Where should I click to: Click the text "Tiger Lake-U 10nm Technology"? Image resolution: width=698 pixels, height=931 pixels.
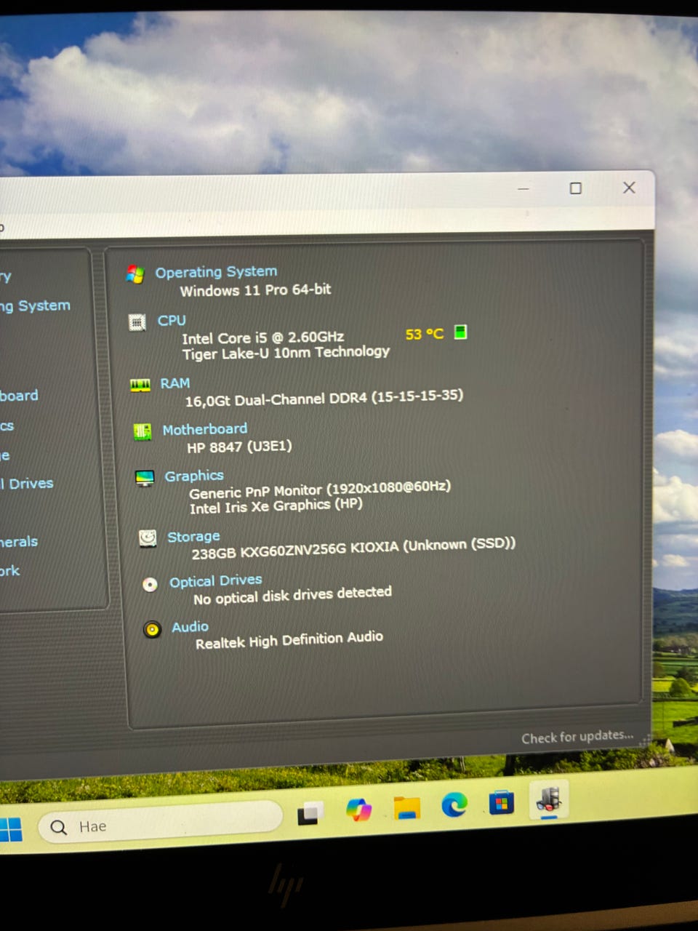[x=286, y=353]
